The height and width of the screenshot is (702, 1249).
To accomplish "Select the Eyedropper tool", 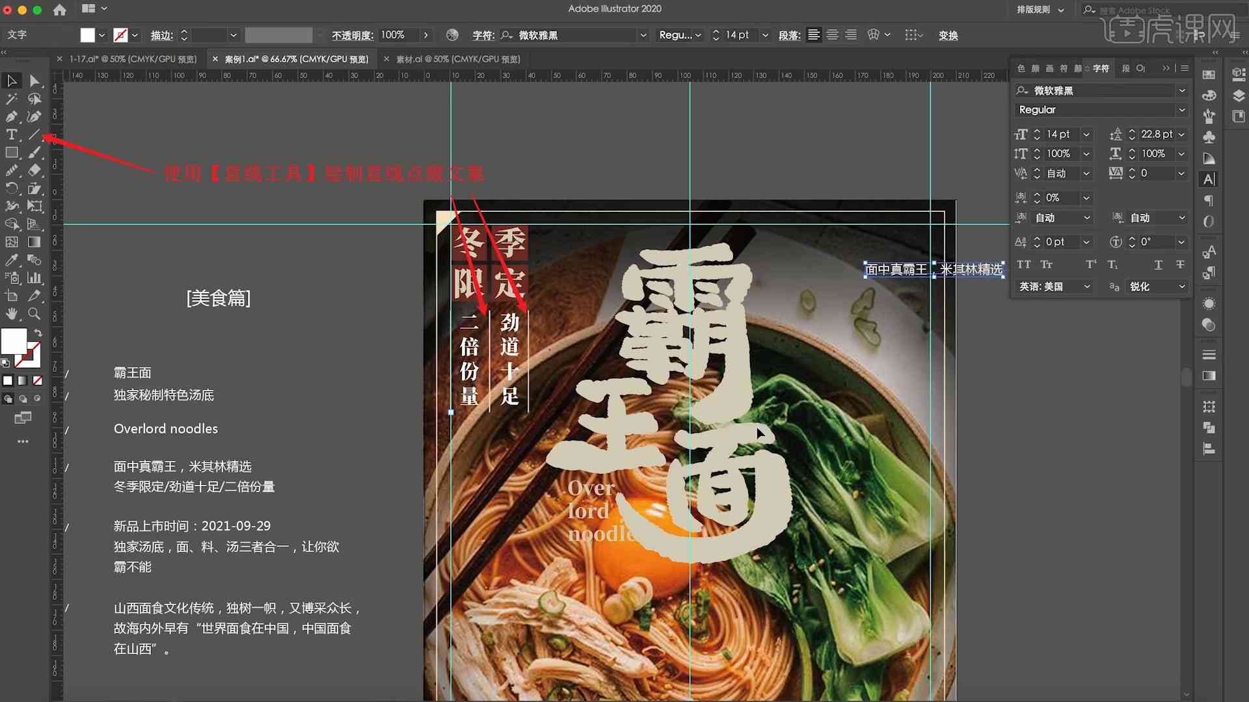I will [x=12, y=260].
